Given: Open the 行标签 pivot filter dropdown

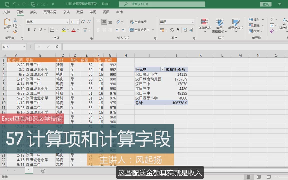Looking at the screenshot, I should click(162, 69).
